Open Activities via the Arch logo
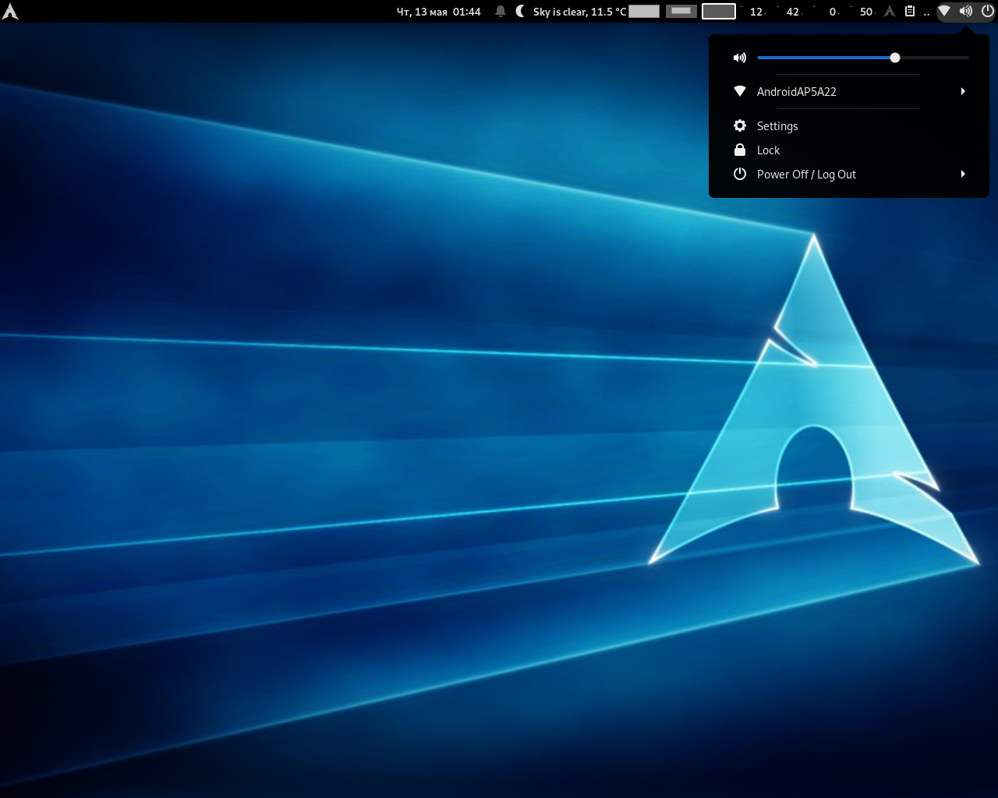Viewport: 998px width, 798px height. pos(10,11)
